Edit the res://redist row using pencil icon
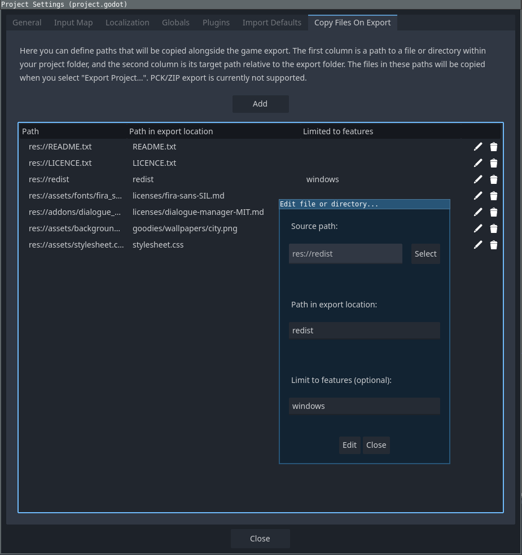Screen dimensions: 522x555 coord(478,179)
